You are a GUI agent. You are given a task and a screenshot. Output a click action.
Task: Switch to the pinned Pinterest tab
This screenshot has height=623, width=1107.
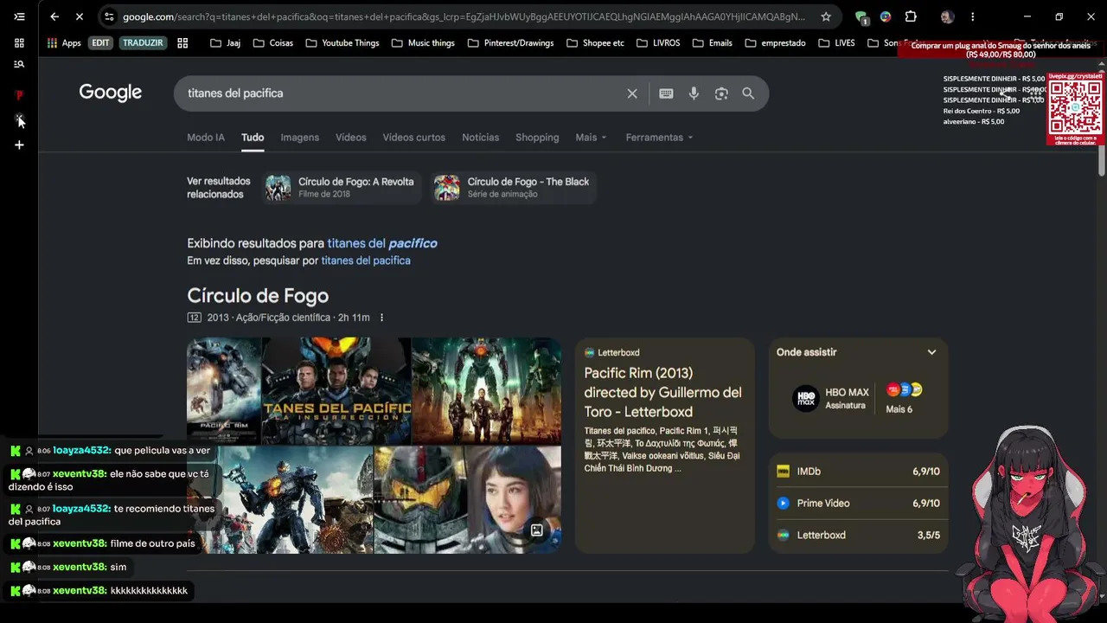coord(19,95)
